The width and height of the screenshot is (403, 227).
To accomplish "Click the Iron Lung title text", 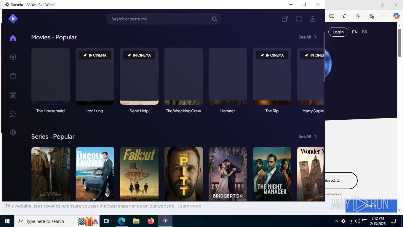I will 95,111.
